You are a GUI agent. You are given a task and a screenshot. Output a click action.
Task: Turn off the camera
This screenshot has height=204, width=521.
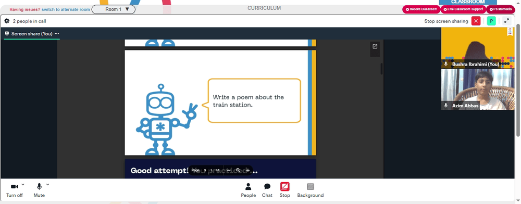(x=15, y=190)
